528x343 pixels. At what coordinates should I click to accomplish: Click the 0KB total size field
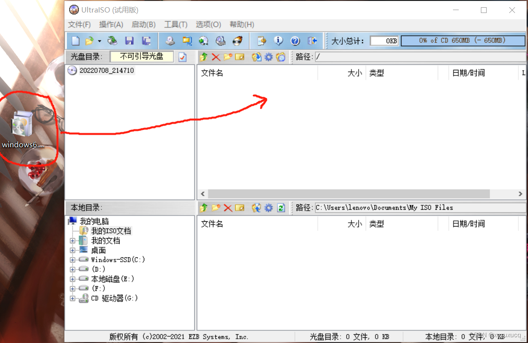coord(384,41)
